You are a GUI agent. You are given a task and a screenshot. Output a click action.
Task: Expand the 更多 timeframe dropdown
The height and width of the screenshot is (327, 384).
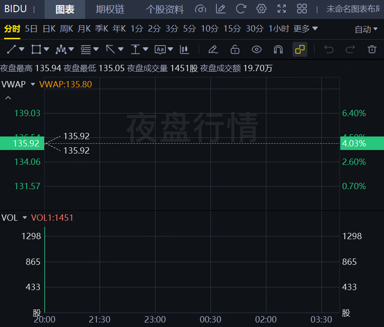coord(306,29)
